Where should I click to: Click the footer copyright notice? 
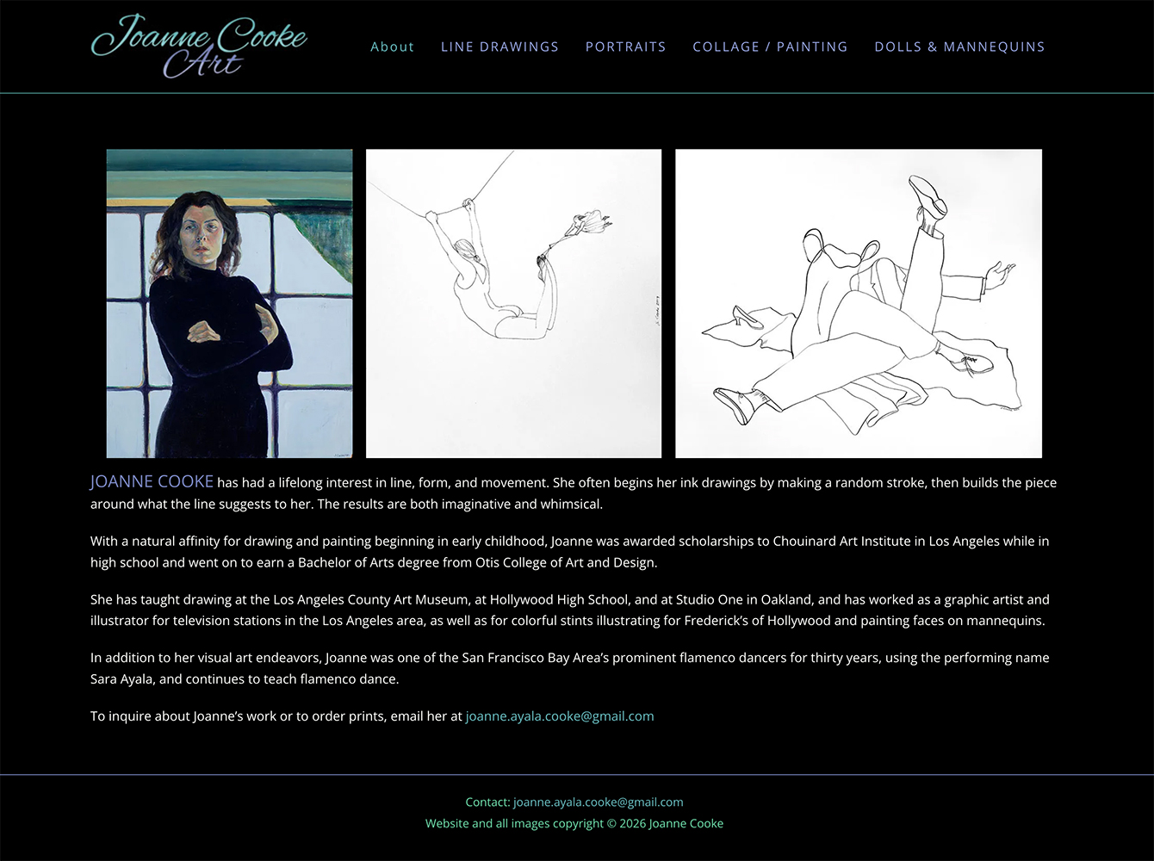(x=574, y=823)
